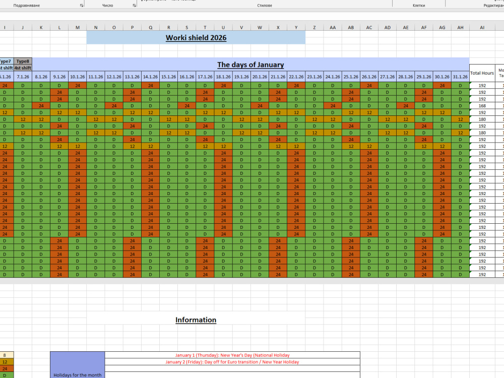
Task: Select the date header 29.1.26
Action: click(424, 77)
